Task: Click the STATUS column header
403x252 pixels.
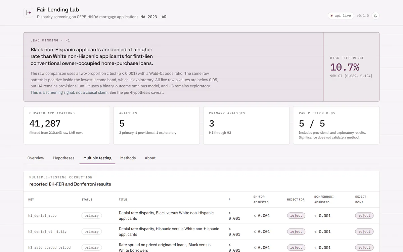Action: coord(87,200)
